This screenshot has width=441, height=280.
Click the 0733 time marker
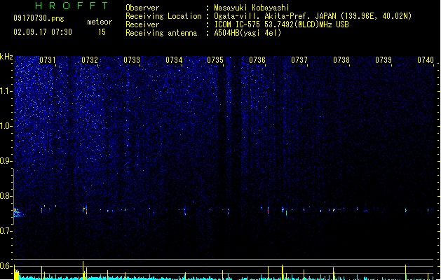tap(132, 60)
